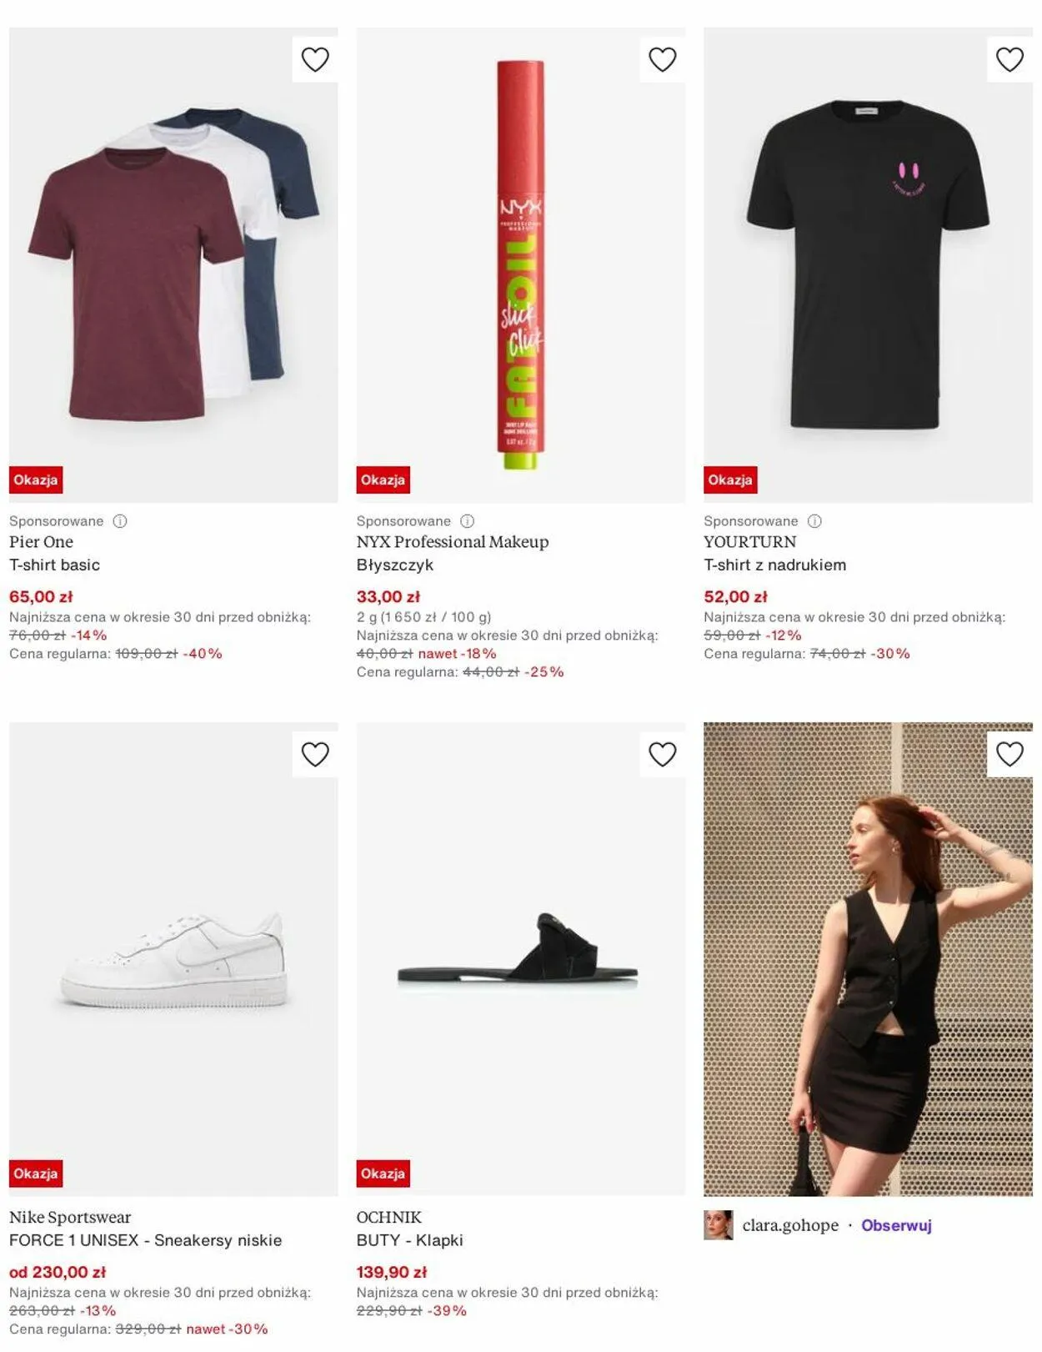Click info icon beside YOURTURN Sponsorowane
The image size is (1042, 1352).
coord(814,521)
